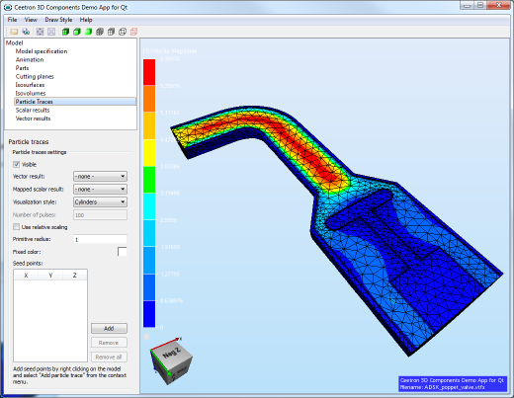Open the View menu
Screen dimensions: 514x398
(x=31, y=20)
